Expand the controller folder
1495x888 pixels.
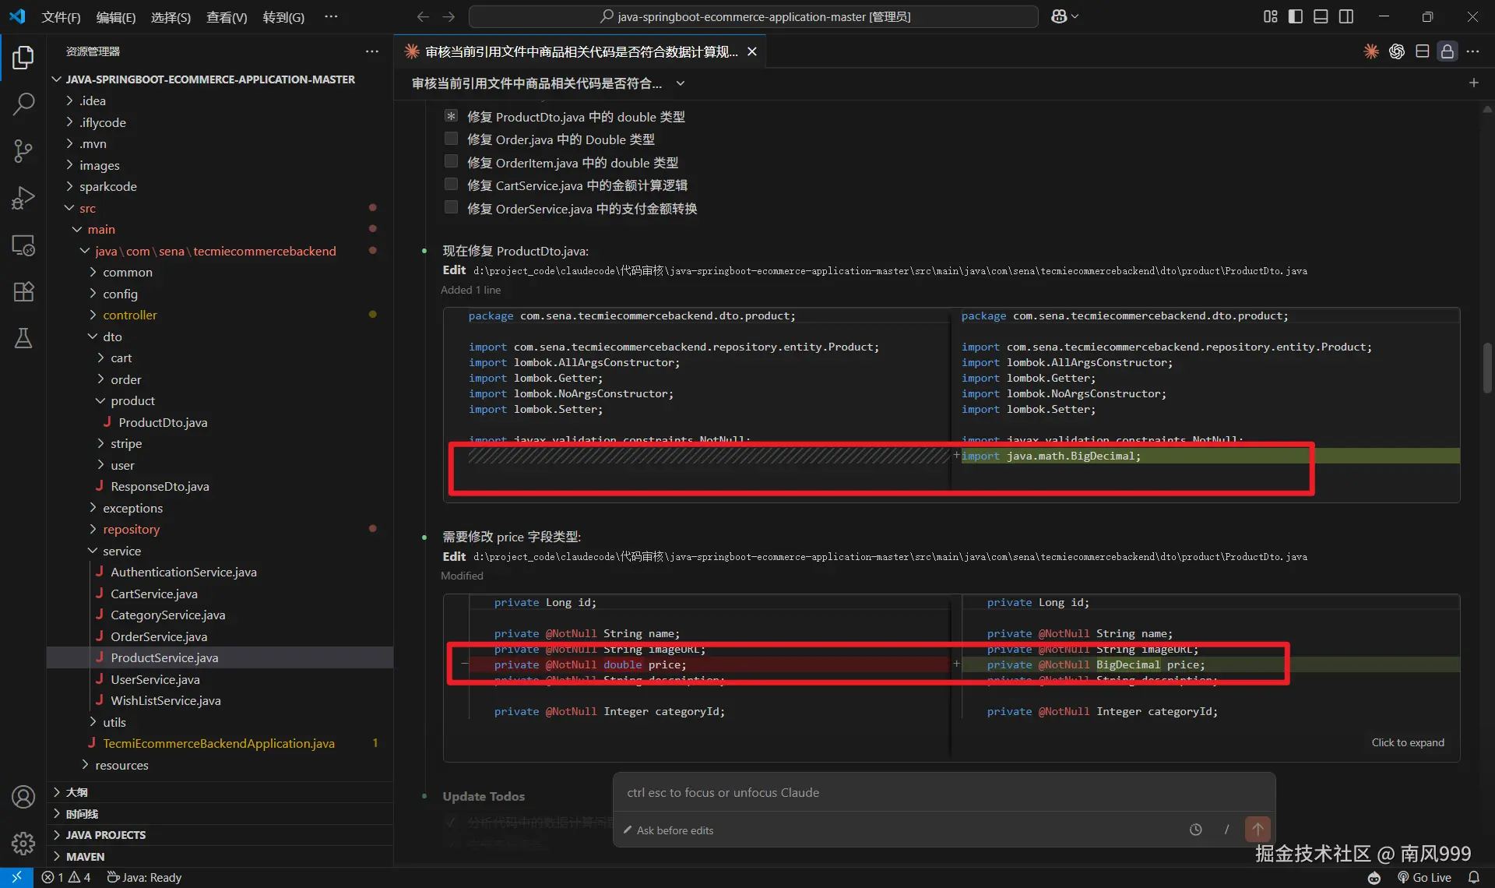pos(129,315)
